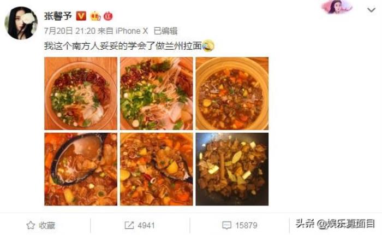Screen dimensions: 382x235
Task: Open the wok stir-fried beef photo
Action: 232,169
